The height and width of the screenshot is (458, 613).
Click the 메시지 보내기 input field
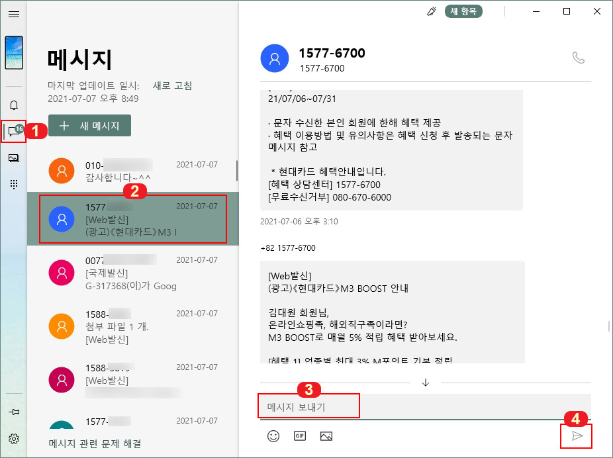(x=308, y=406)
